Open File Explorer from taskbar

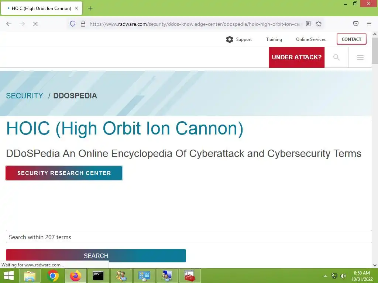pos(30,276)
